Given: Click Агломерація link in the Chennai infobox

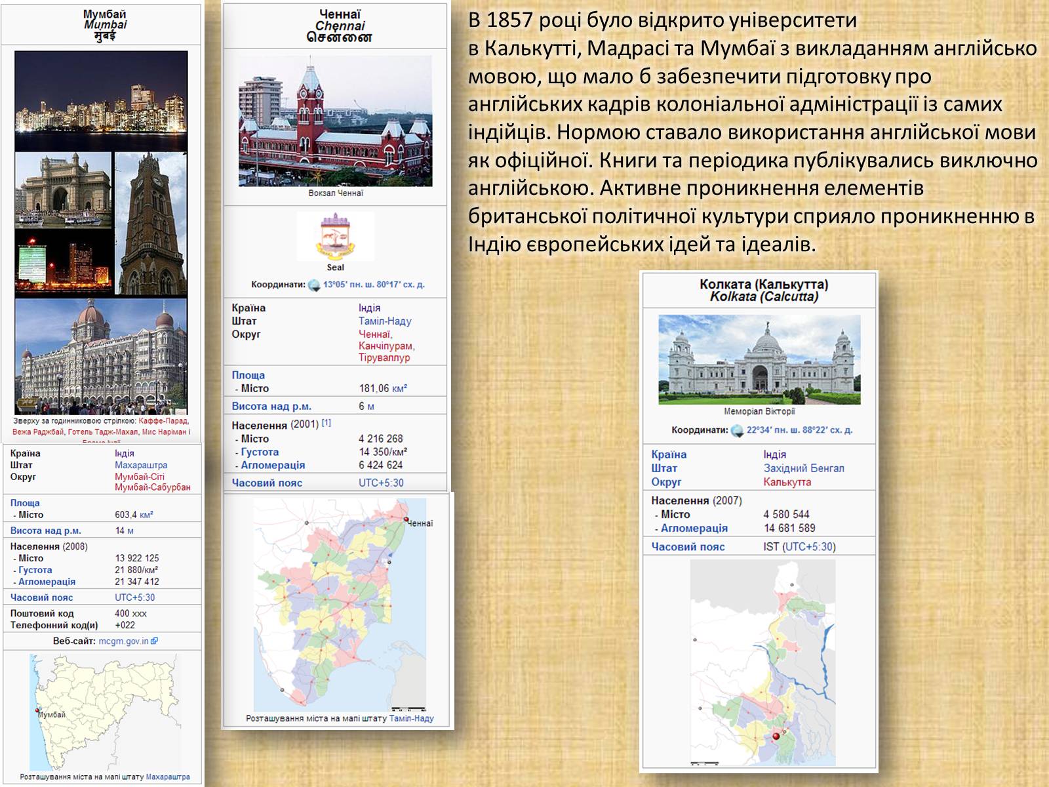Looking at the screenshot, I should (273, 465).
